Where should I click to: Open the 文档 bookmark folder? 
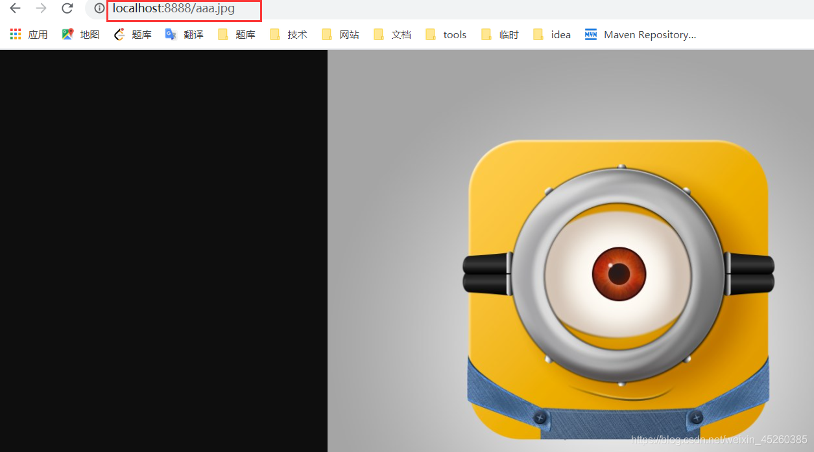[392, 35]
